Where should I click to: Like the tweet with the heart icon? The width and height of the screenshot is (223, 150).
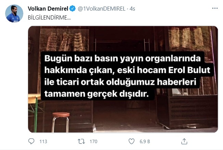132,141
